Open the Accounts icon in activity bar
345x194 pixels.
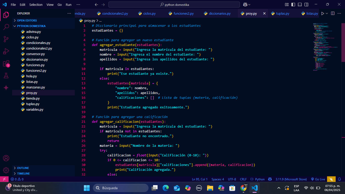click(x=6, y=158)
